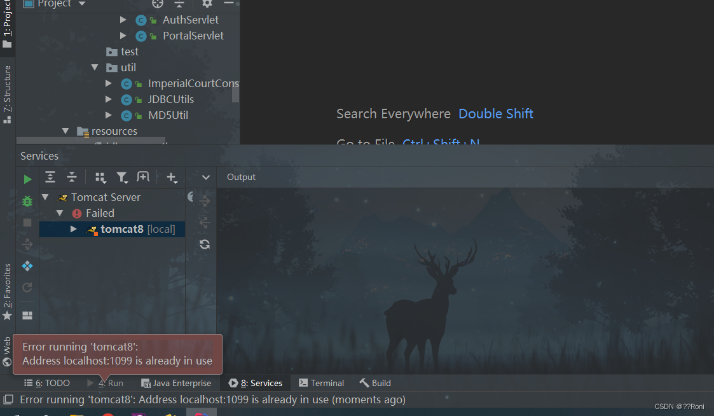Image resolution: width=714 pixels, height=416 pixels.
Task: Open the 2: Favorites side tab
Action: pos(7,291)
